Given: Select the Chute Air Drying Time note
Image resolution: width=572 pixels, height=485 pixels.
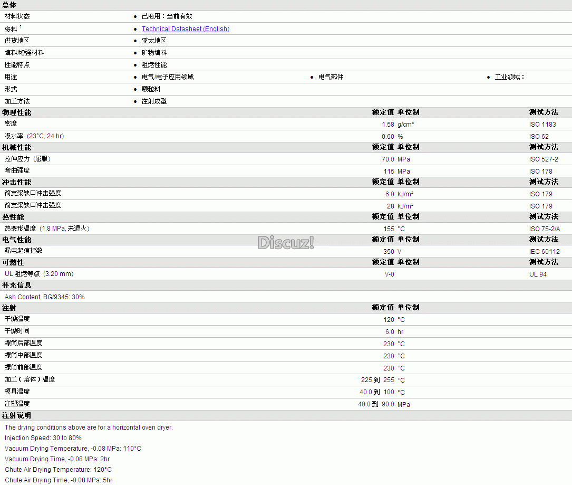Looking at the screenshot, I should tap(59, 480).
